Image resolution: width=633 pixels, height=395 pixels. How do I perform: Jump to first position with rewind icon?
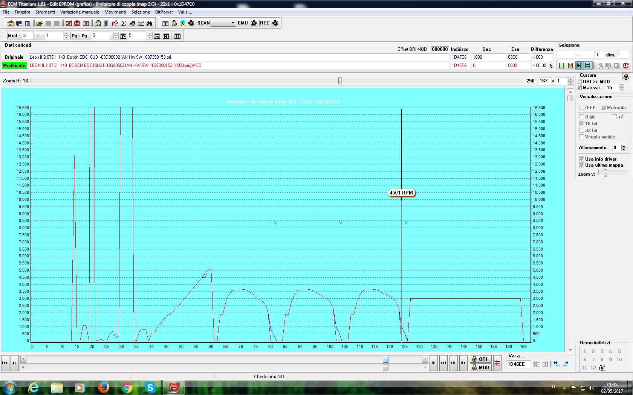click(x=5, y=363)
